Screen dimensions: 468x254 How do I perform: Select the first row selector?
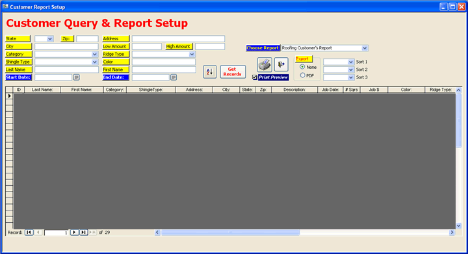[9, 96]
